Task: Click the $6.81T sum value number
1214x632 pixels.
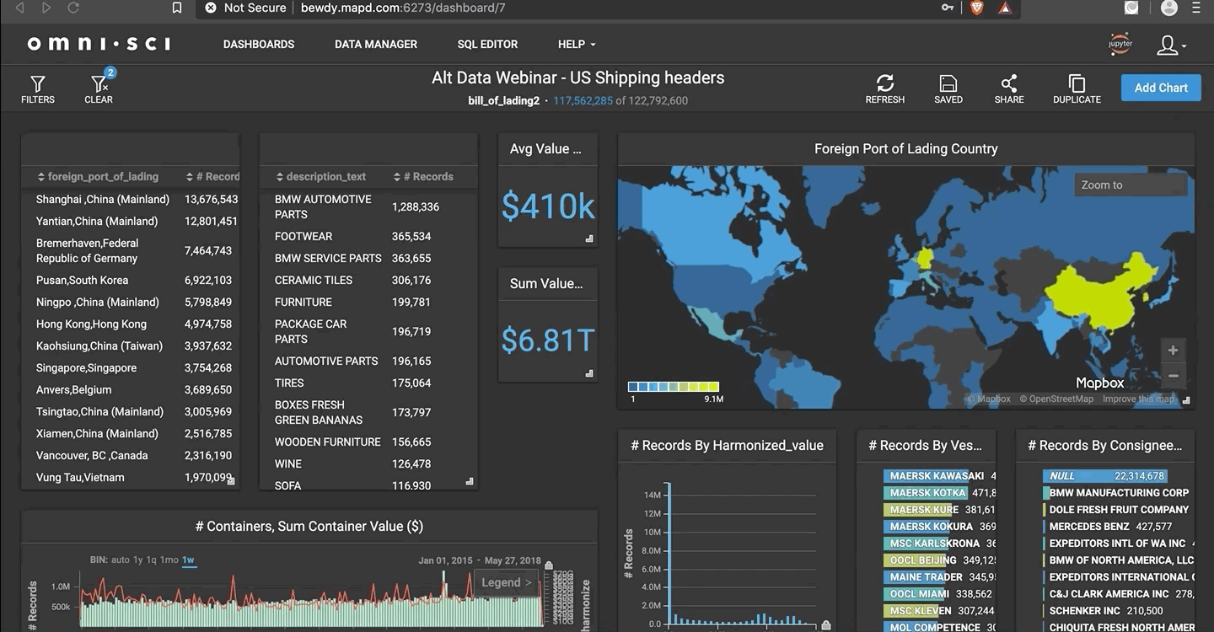Action: tap(548, 340)
